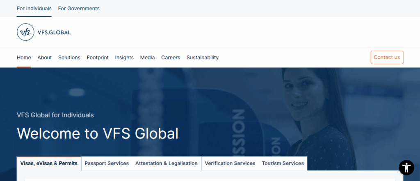This screenshot has width=420, height=181.
Task: Choose the Attestation & Legalisation tab
Action: pyautogui.click(x=167, y=163)
